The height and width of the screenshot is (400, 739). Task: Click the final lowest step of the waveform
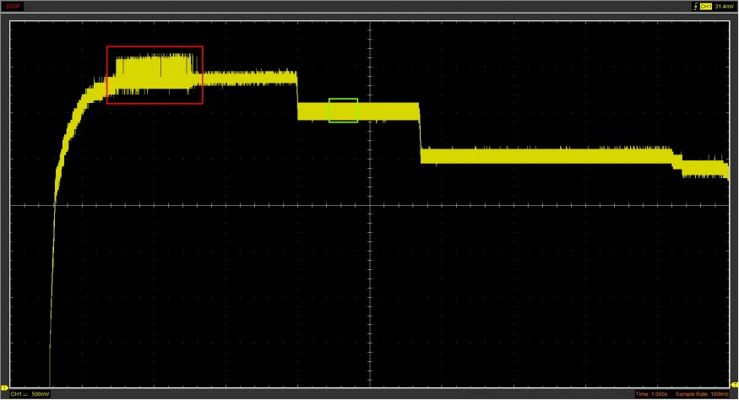click(x=705, y=168)
